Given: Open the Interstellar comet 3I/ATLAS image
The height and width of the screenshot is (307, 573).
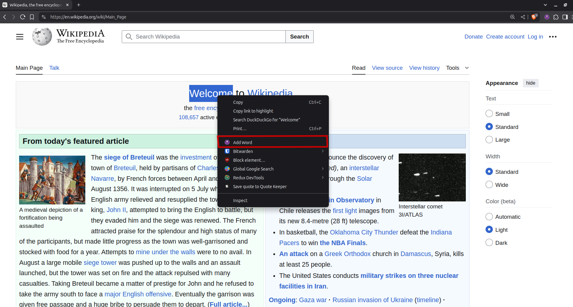Looking at the screenshot, I should tap(432, 177).
